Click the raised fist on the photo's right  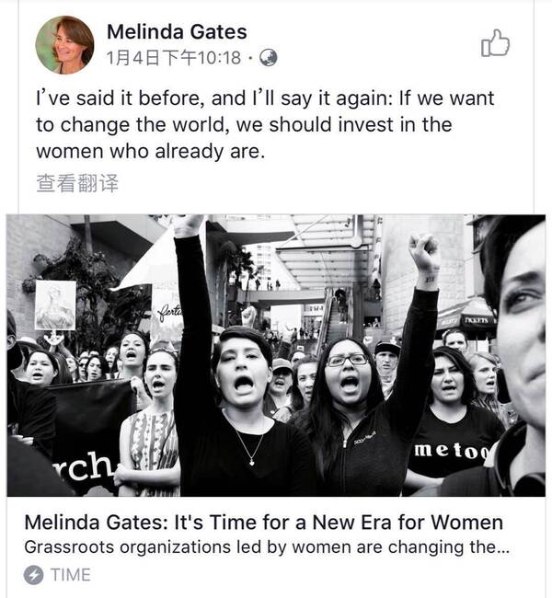[x=424, y=251]
